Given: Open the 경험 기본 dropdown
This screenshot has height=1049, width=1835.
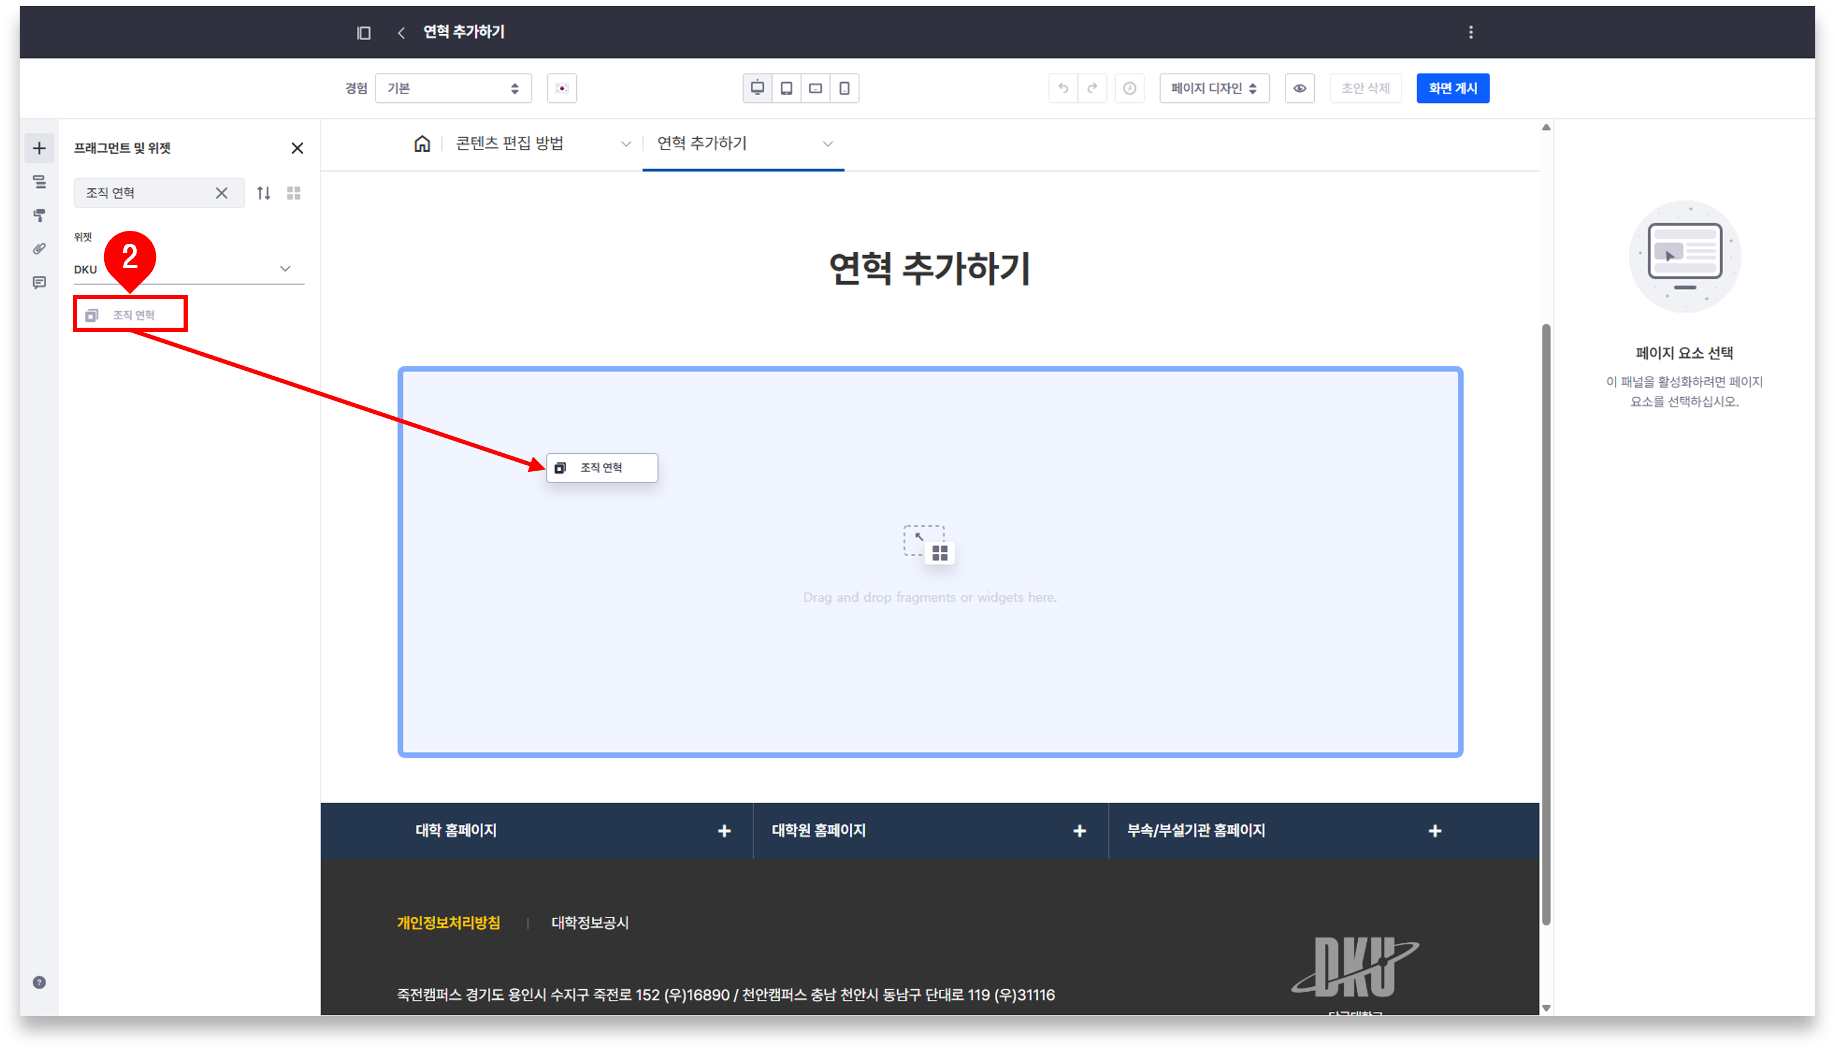Looking at the screenshot, I should (453, 88).
